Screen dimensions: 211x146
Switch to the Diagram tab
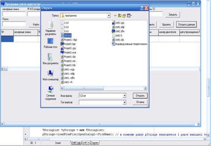click(94, 143)
